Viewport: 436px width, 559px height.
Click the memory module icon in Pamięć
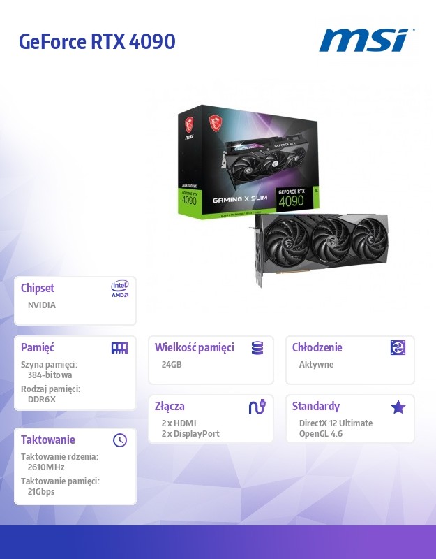point(119,348)
